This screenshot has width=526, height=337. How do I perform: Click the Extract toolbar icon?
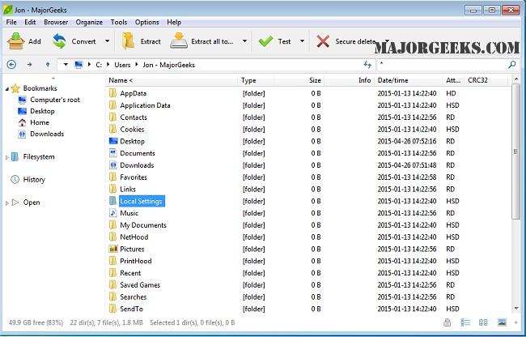[129, 41]
